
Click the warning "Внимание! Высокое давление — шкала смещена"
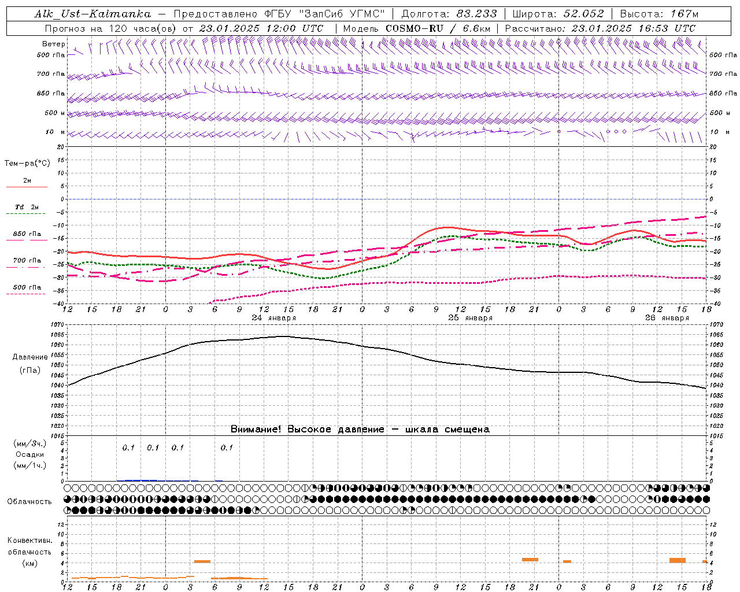coord(360,430)
